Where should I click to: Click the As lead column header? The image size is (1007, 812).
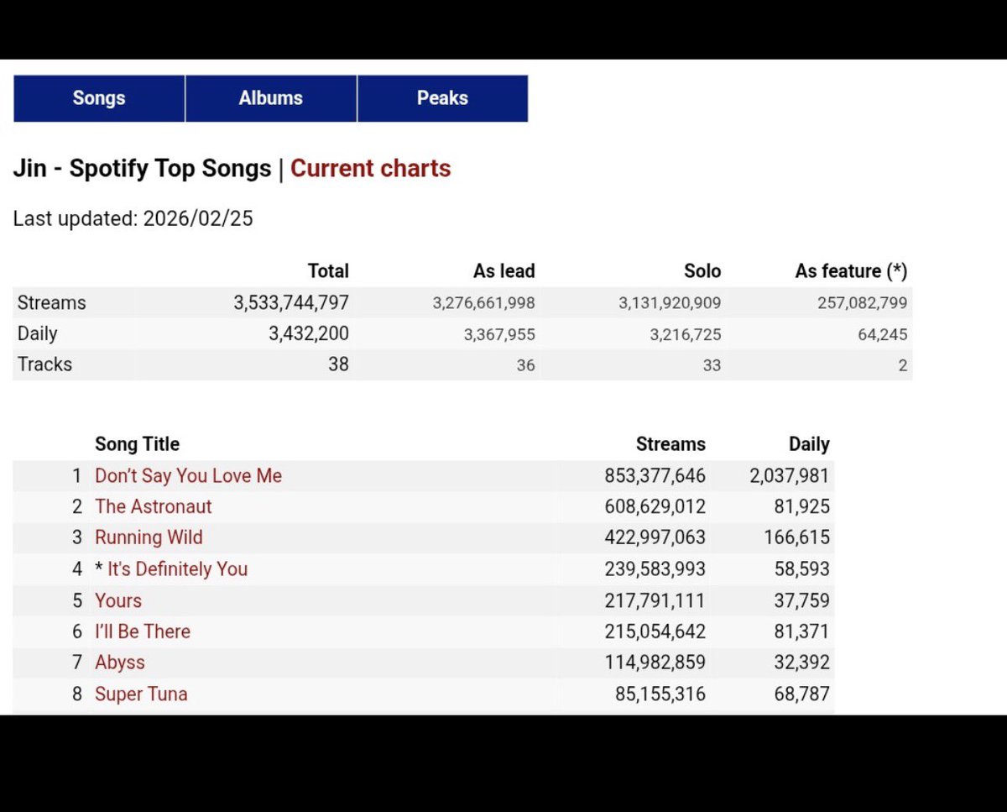pos(504,271)
